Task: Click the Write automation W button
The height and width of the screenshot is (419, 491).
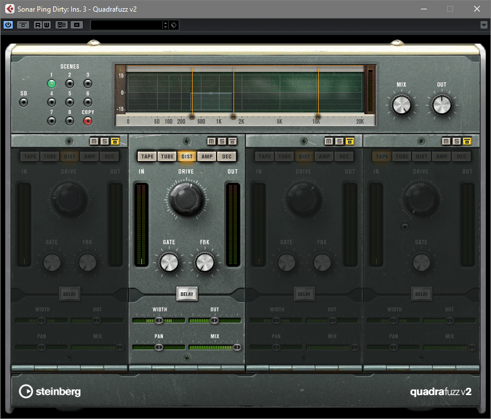Action: click(x=46, y=25)
